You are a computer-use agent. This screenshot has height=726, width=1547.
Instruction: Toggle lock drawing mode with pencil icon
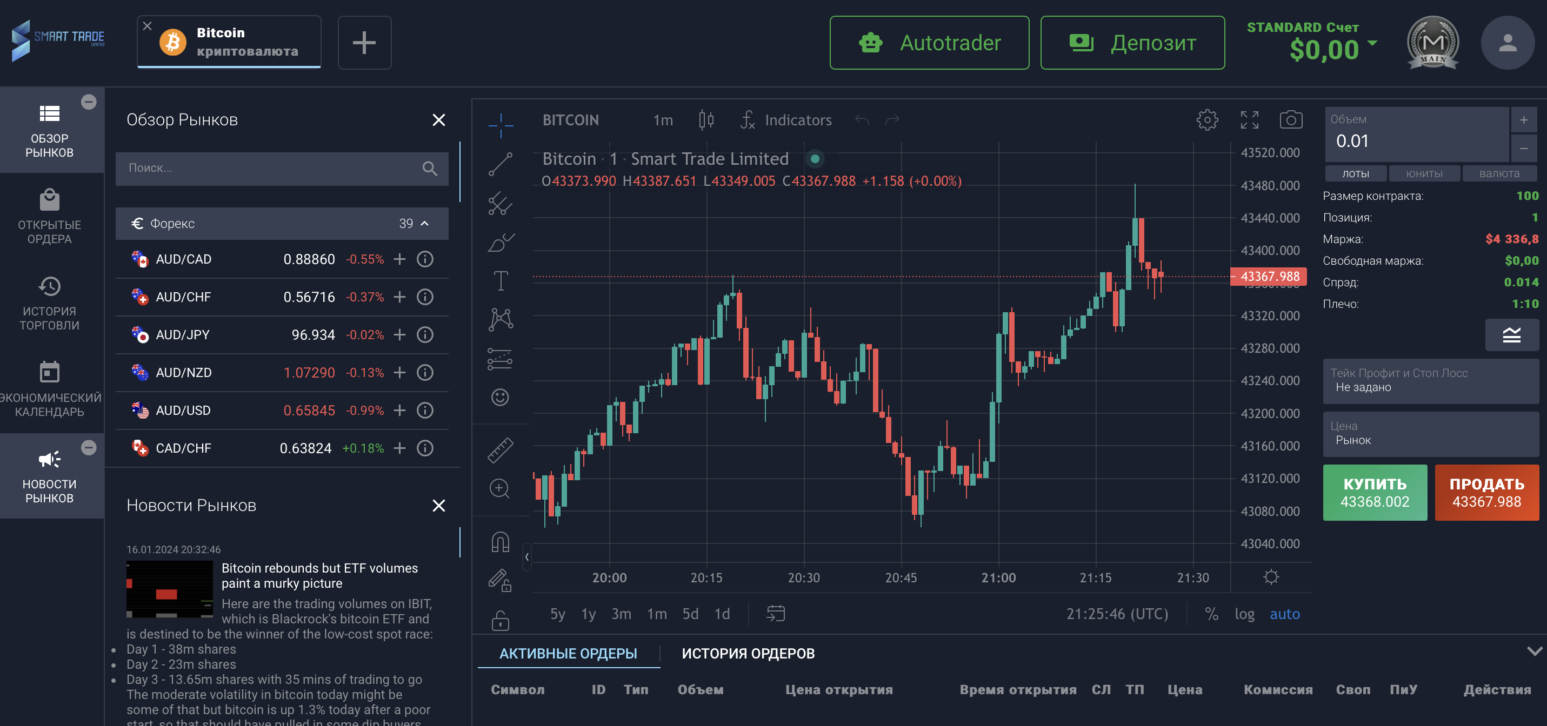[x=500, y=580]
